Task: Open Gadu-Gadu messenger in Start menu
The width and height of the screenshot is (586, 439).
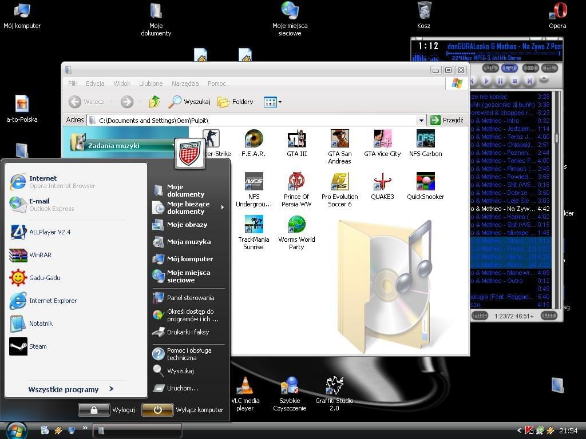Action: (x=35, y=278)
